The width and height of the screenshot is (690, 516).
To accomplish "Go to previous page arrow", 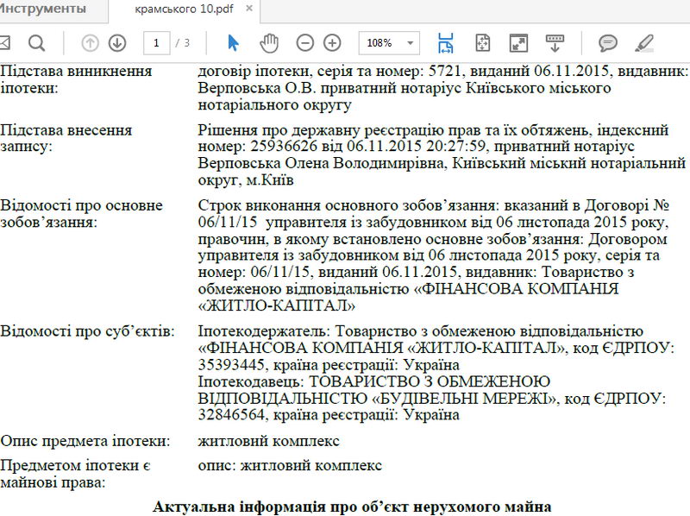I will point(91,42).
